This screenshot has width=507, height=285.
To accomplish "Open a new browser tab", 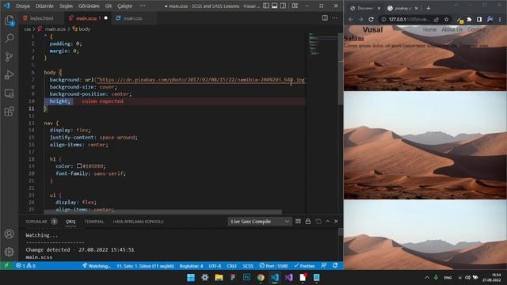I will 428,8.
